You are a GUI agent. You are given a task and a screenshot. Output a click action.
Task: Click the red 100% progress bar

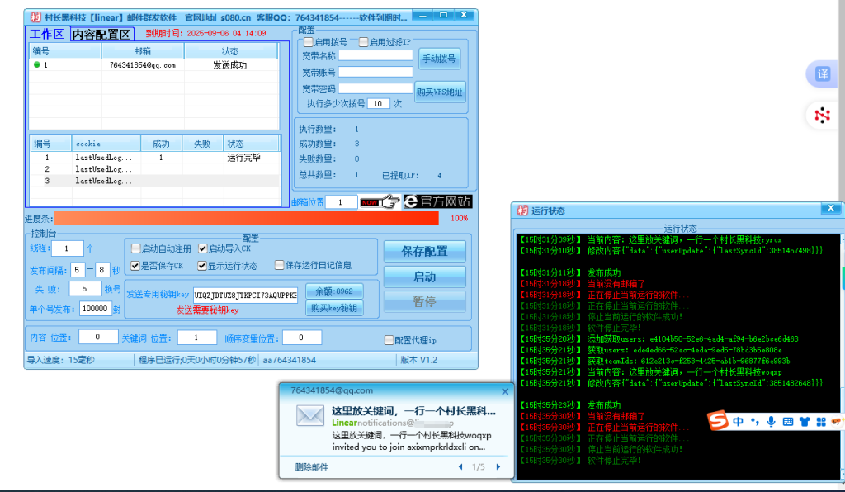(248, 218)
